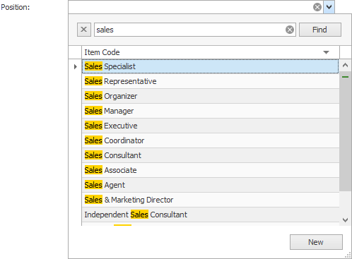Sort by the Item Code column header
Image resolution: width=352 pixels, height=259 pixels.
[x=211, y=52]
